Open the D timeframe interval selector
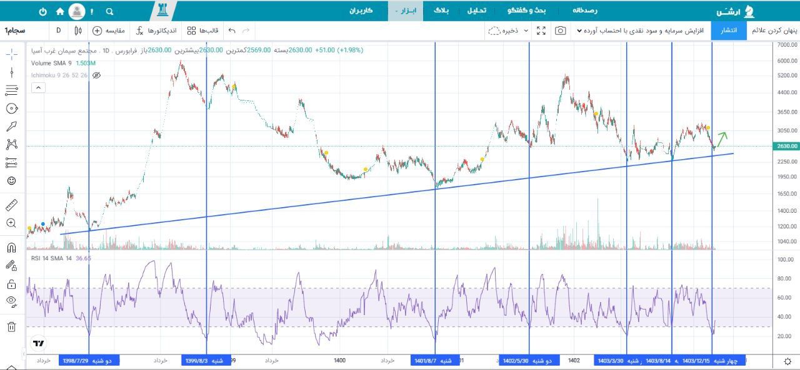Screen dimensions: 800x370 pos(58,31)
